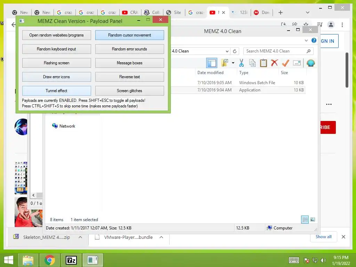Click the Cut scissors icon

(x=241, y=63)
